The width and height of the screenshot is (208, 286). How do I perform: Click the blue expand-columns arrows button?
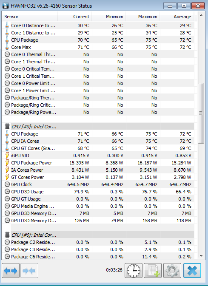tap(11, 271)
